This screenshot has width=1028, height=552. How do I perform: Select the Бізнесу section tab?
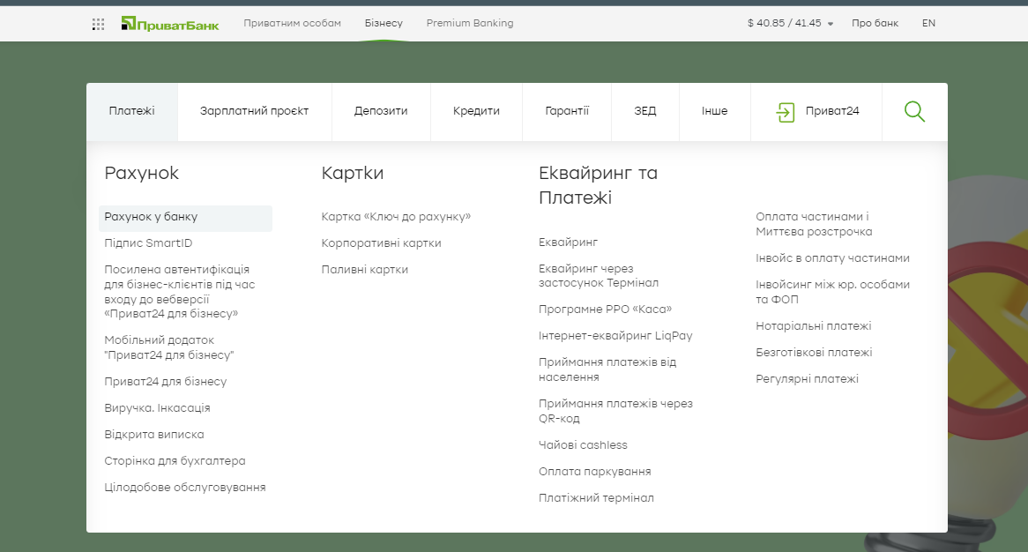[x=384, y=23]
